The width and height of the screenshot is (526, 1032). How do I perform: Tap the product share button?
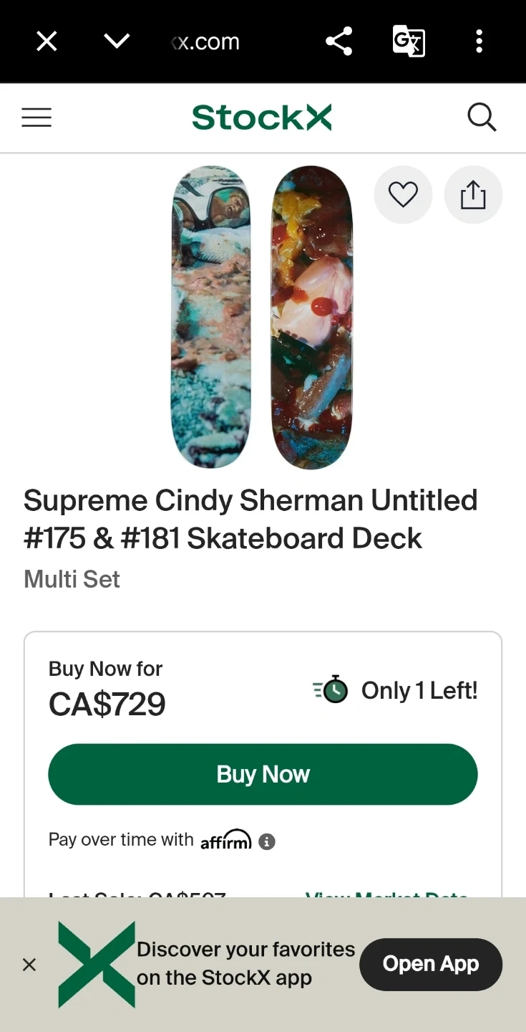pos(473,194)
